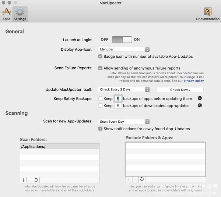Focus the downloaded app-updates backups count field

(x=118, y=106)
